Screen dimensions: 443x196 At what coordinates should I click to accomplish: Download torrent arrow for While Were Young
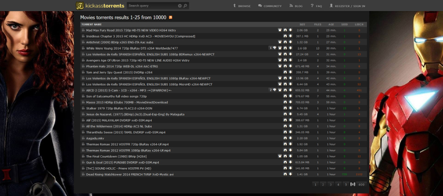click(290, 48)
